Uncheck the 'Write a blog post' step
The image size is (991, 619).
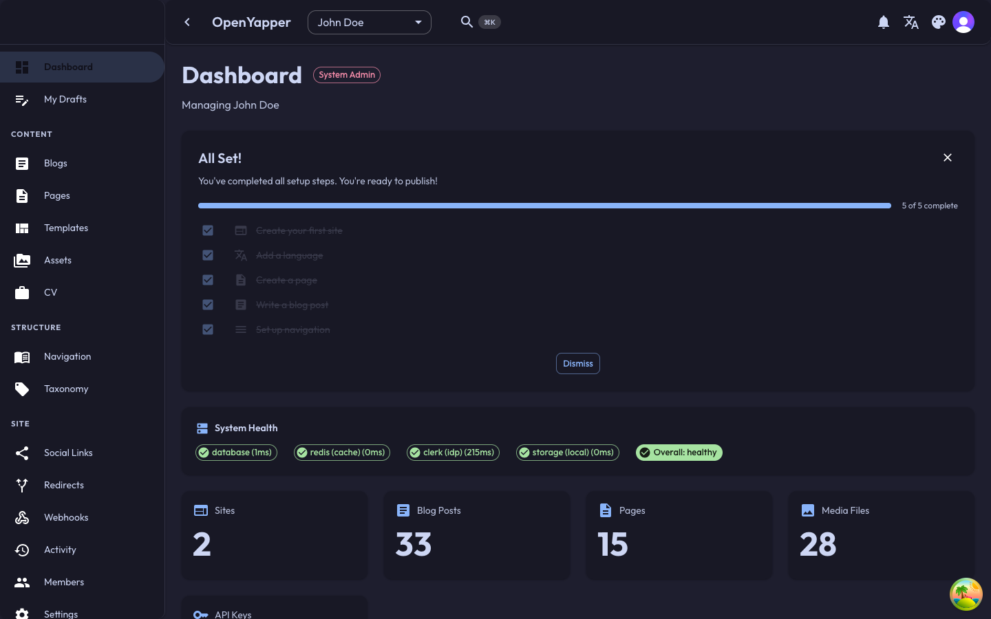pos(208,305)
